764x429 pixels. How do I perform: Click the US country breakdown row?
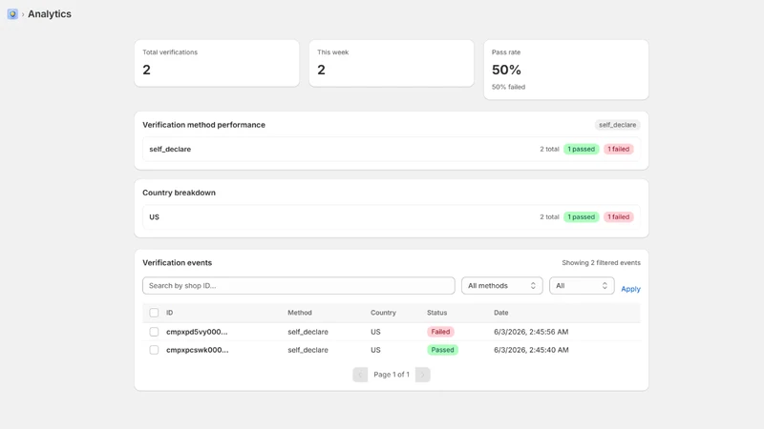tap(392, 217)
